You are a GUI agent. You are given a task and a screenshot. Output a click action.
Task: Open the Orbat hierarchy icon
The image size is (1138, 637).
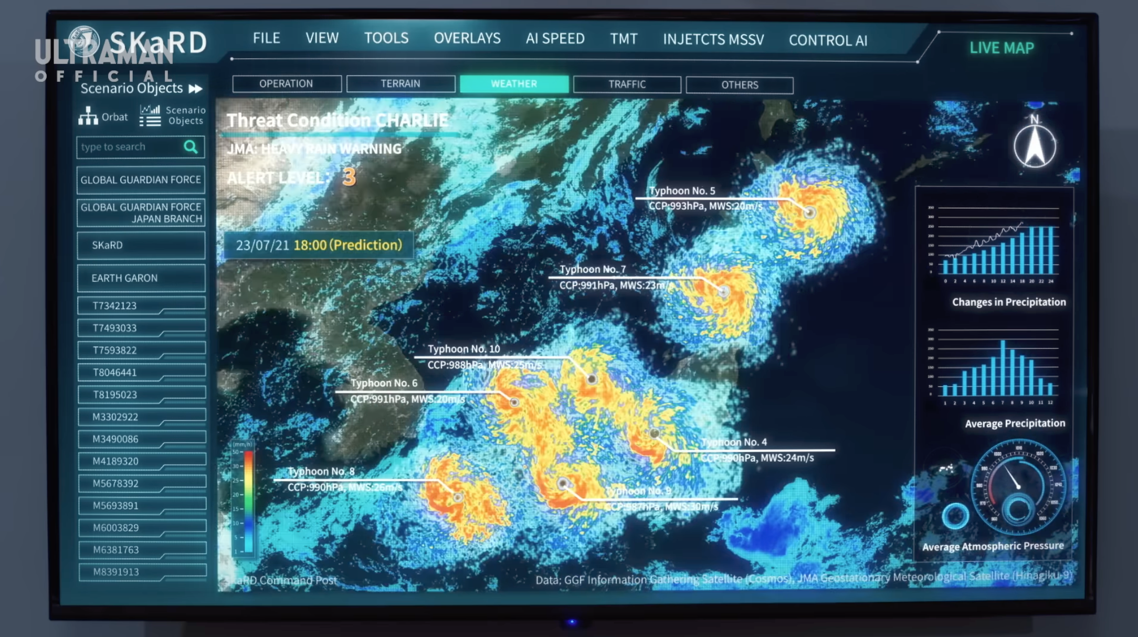click(88, 116)
